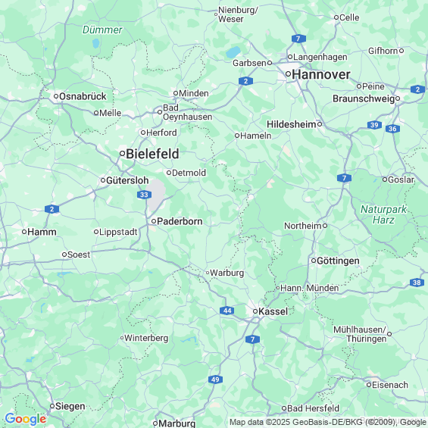Select the Göttingen city label

[338, 261]
